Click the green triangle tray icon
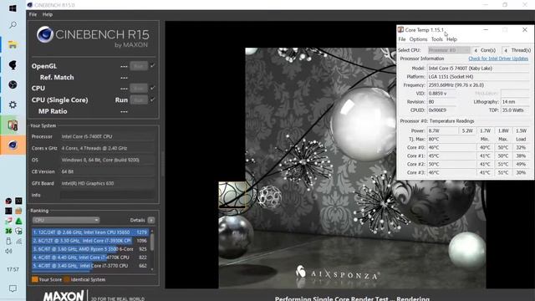Image resolution: width=535 pixels, height=301 pixels. point(18,221)
